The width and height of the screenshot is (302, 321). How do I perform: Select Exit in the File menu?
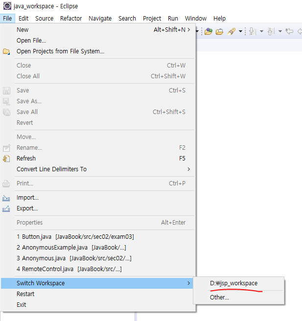pyautogui.click(x=98, y=305)
